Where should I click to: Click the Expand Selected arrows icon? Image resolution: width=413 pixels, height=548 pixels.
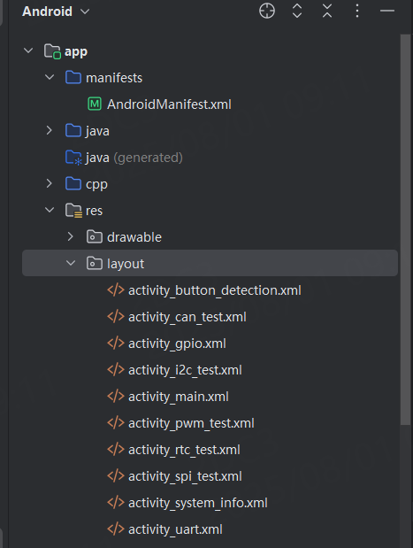[297, 11]
